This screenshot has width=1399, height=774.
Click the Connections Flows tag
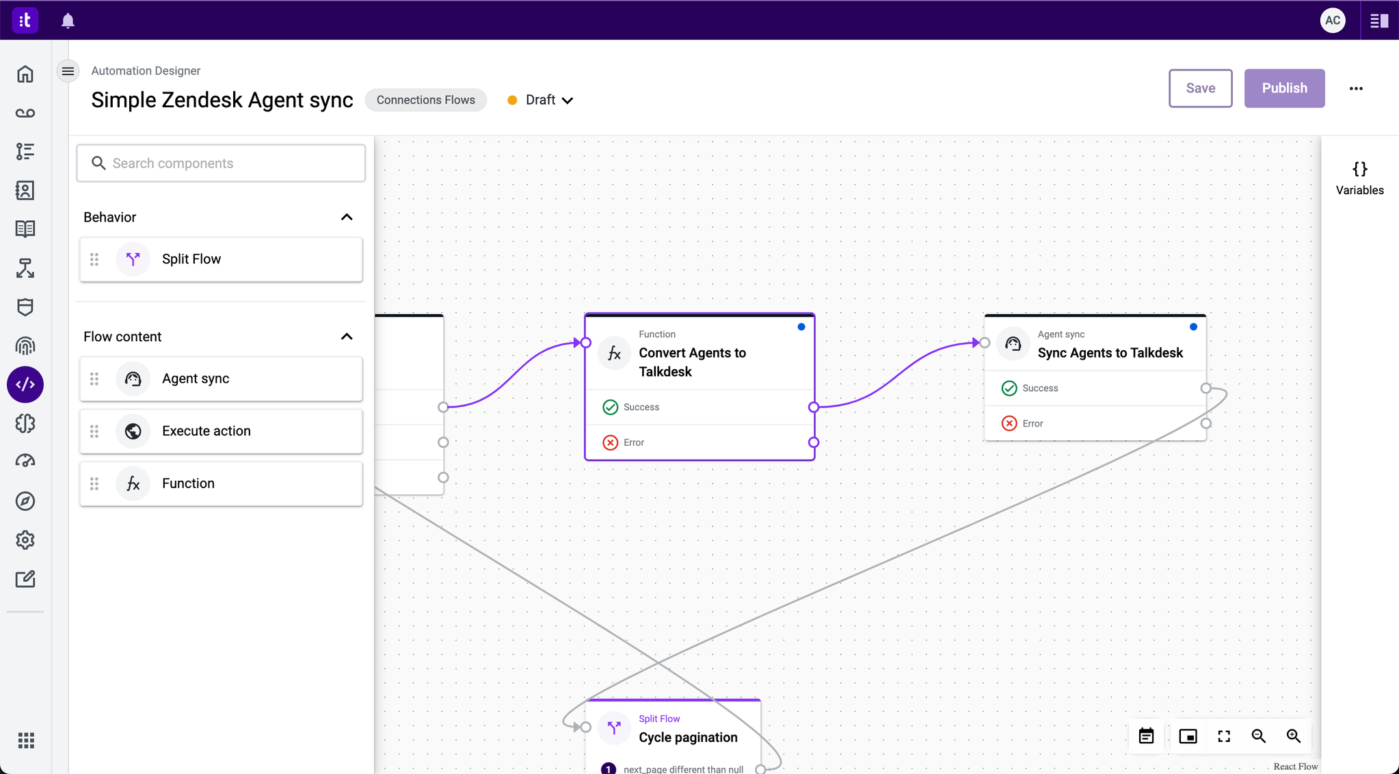(x=425, y=100)
